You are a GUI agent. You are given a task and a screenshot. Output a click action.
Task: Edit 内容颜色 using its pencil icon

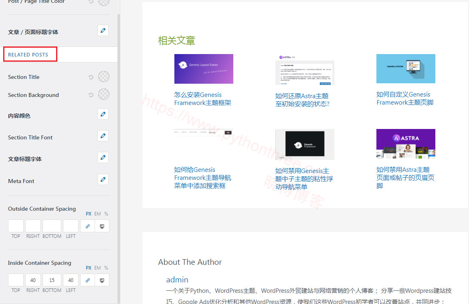[x=103, y=114]
